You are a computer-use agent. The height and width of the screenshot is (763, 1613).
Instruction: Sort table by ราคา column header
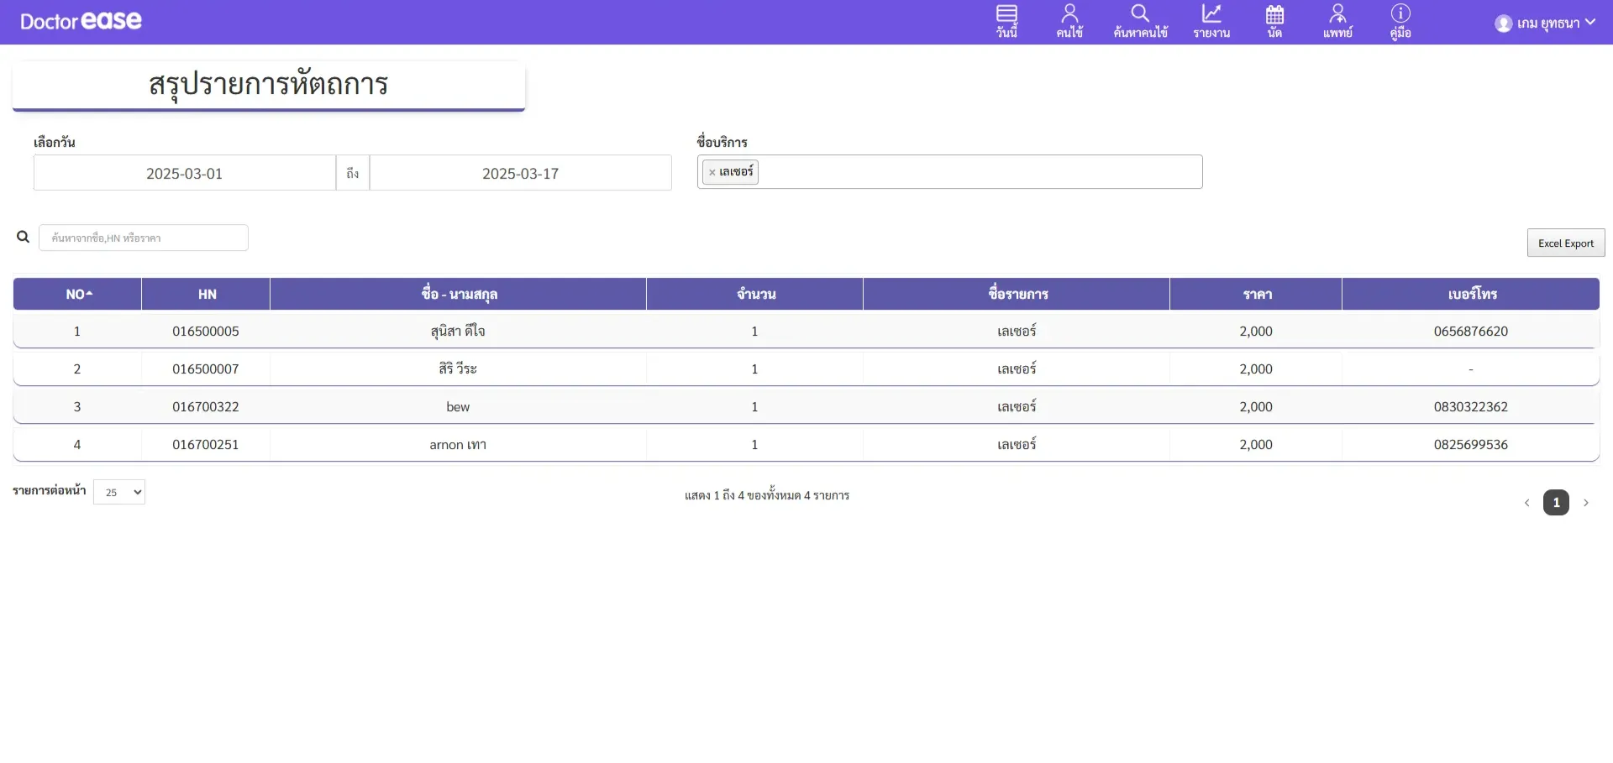click(1256, 295)
